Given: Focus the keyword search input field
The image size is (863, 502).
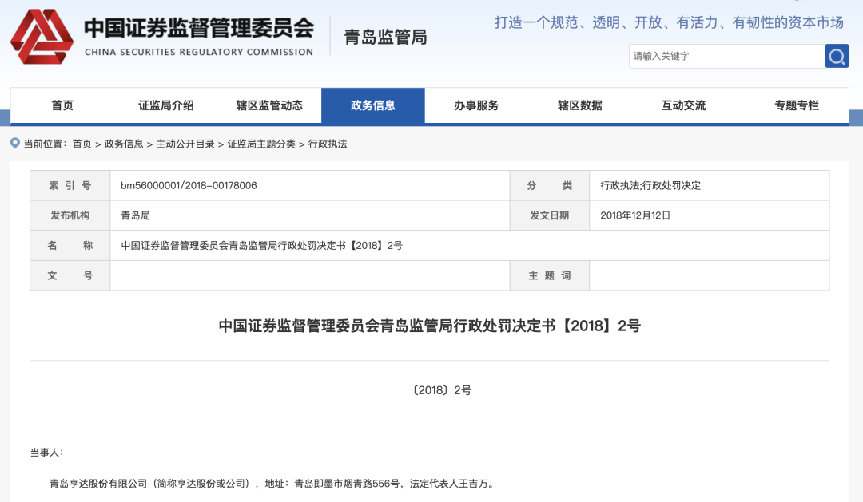Looking at the screenshot, I should pyautogui.click(x=726, y=56).
